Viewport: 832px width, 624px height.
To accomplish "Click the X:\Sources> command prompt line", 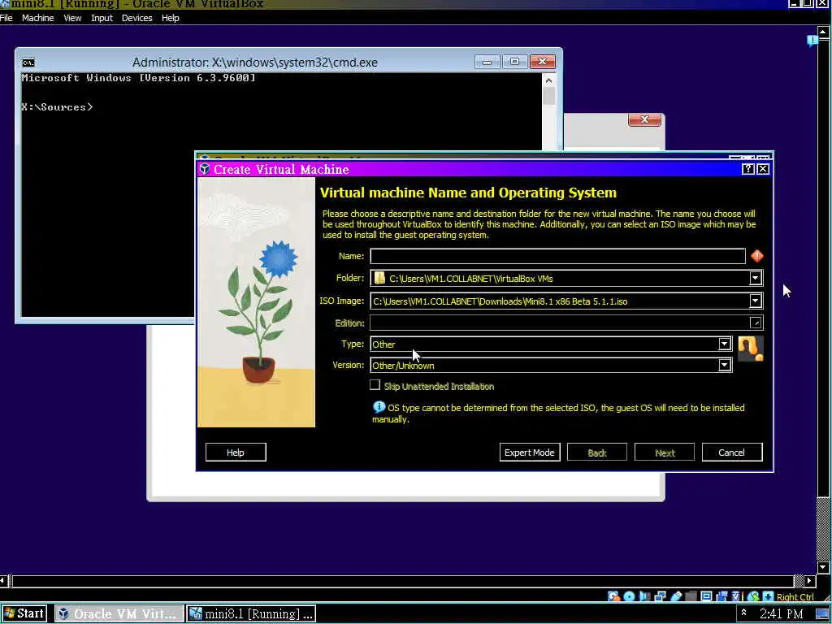I will point(57,107).
